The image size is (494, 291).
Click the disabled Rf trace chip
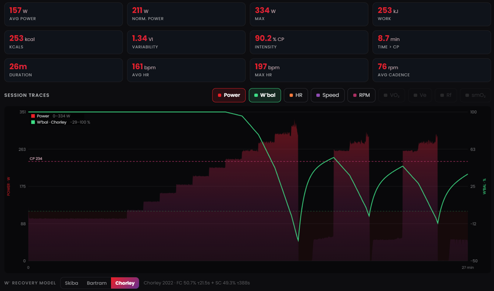pos(446,95)
